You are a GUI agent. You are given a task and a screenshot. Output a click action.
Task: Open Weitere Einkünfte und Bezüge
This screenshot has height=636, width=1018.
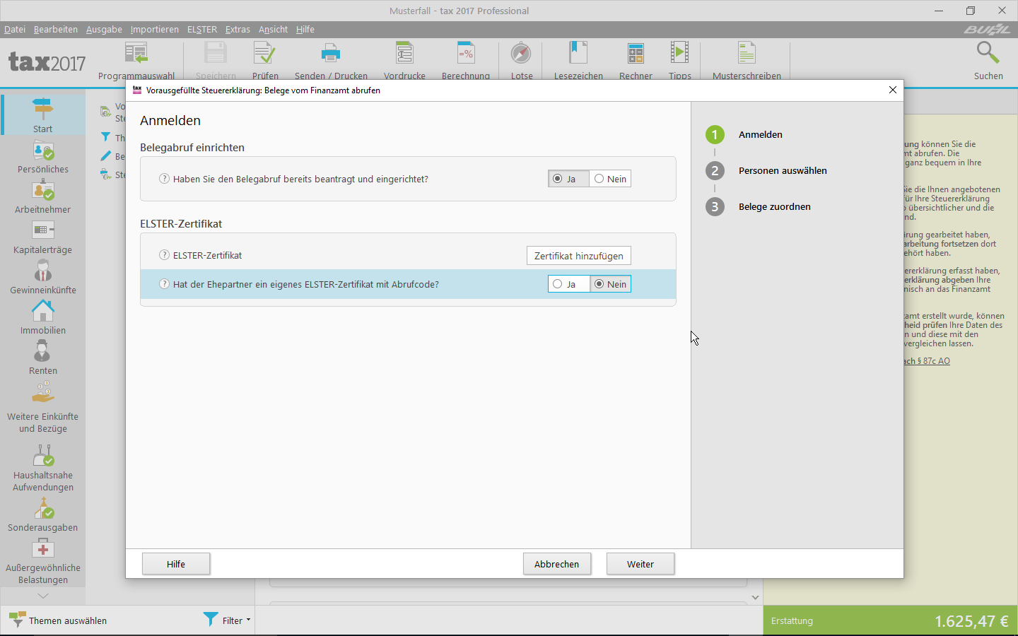point(43,407)
